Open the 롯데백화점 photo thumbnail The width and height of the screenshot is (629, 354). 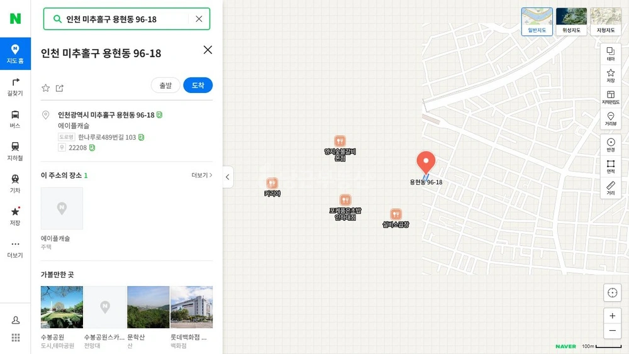click(192, 307)
